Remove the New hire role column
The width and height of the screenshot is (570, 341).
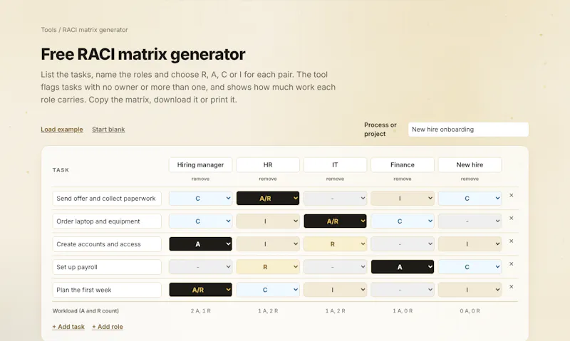[470, 179]
